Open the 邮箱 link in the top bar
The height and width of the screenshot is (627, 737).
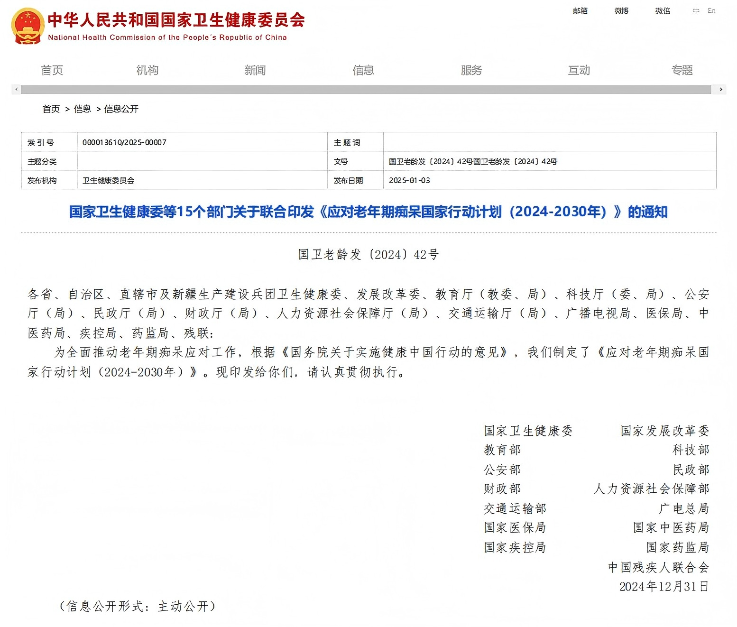tap(580, 11)
